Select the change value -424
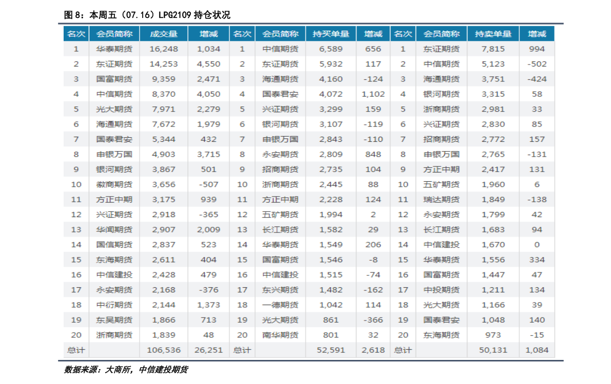Screen dimensions: 611x384 point(537,79)
